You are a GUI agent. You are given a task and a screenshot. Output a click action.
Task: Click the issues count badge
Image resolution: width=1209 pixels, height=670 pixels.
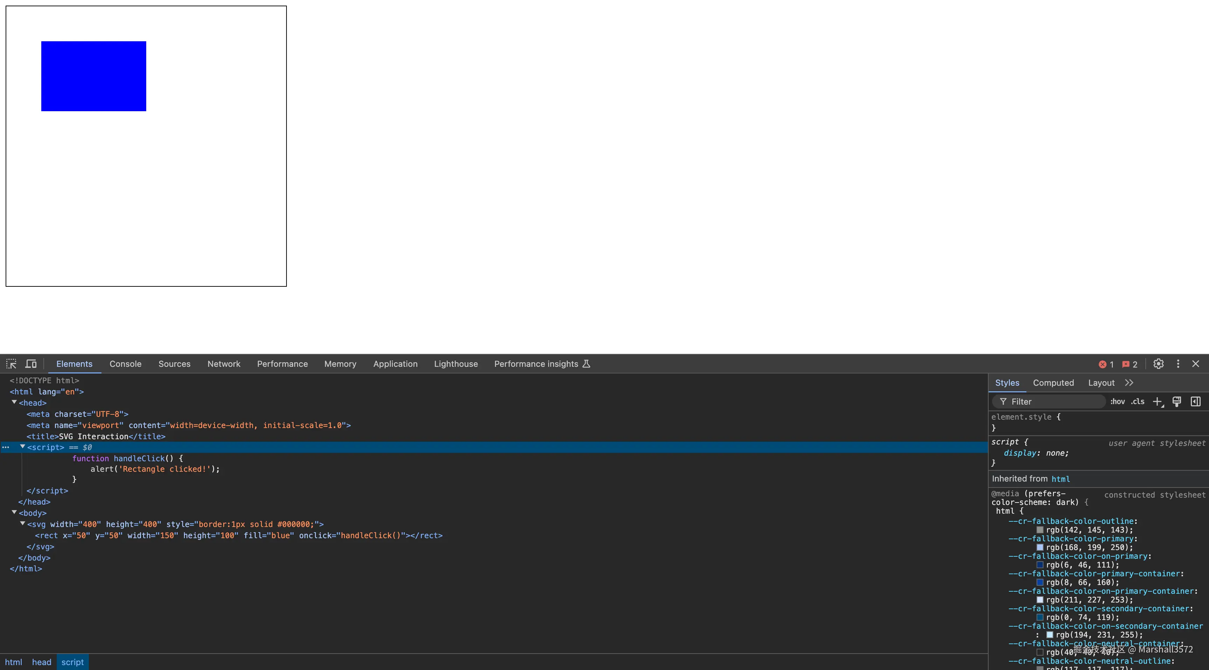click(1130, 364)
